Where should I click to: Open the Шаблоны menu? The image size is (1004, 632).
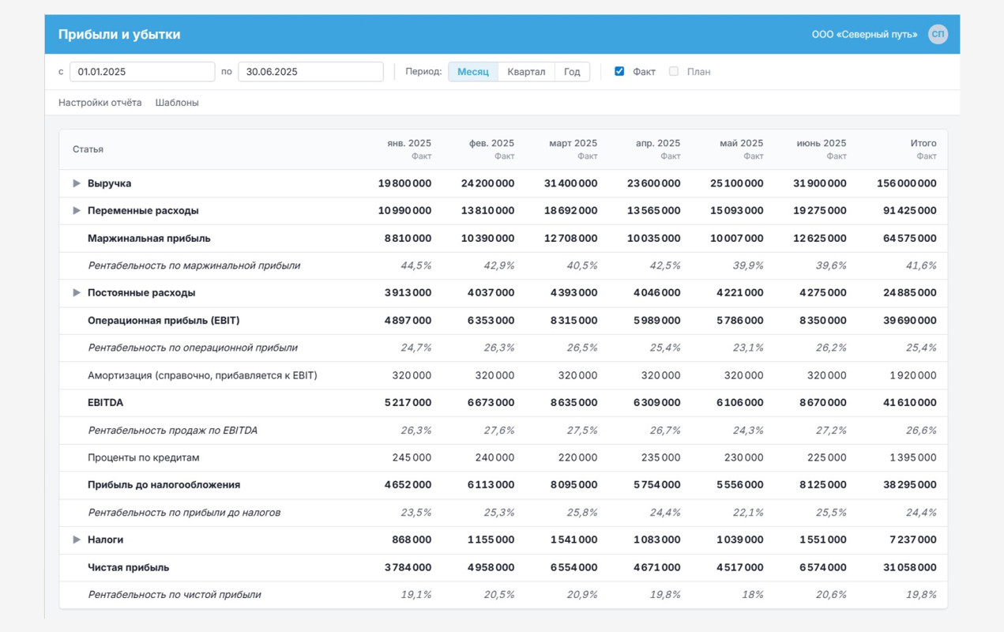click(x=177, y=103)
